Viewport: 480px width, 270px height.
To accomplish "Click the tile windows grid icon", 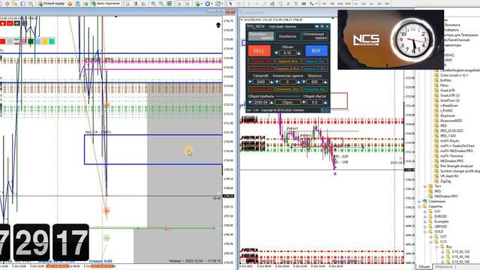I will pos(169,4).
